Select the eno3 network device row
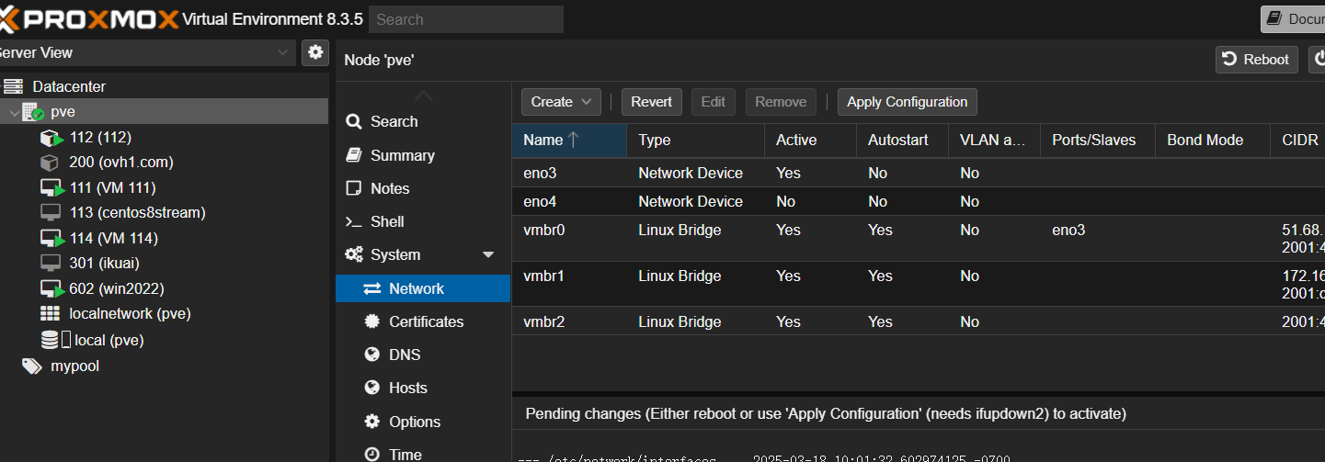 click(919, 173)
